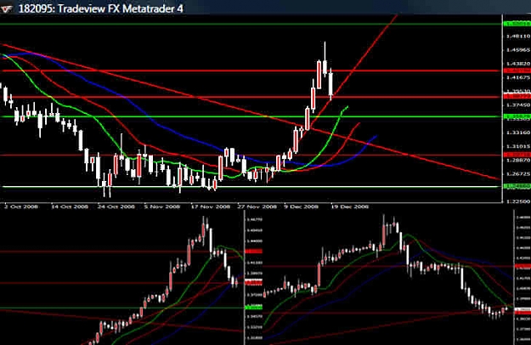Click the 1.26725 price label on main chart axis

(x=518, y=173)
